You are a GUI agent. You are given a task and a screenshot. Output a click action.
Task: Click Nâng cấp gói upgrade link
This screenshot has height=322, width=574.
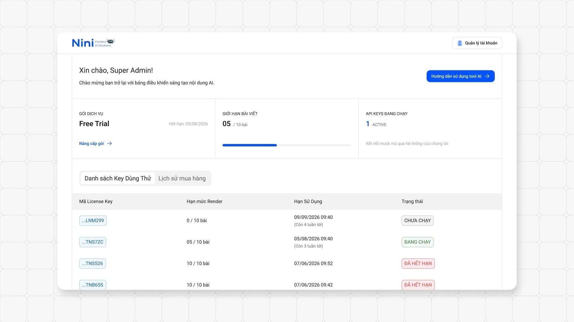tap(95, 144)
